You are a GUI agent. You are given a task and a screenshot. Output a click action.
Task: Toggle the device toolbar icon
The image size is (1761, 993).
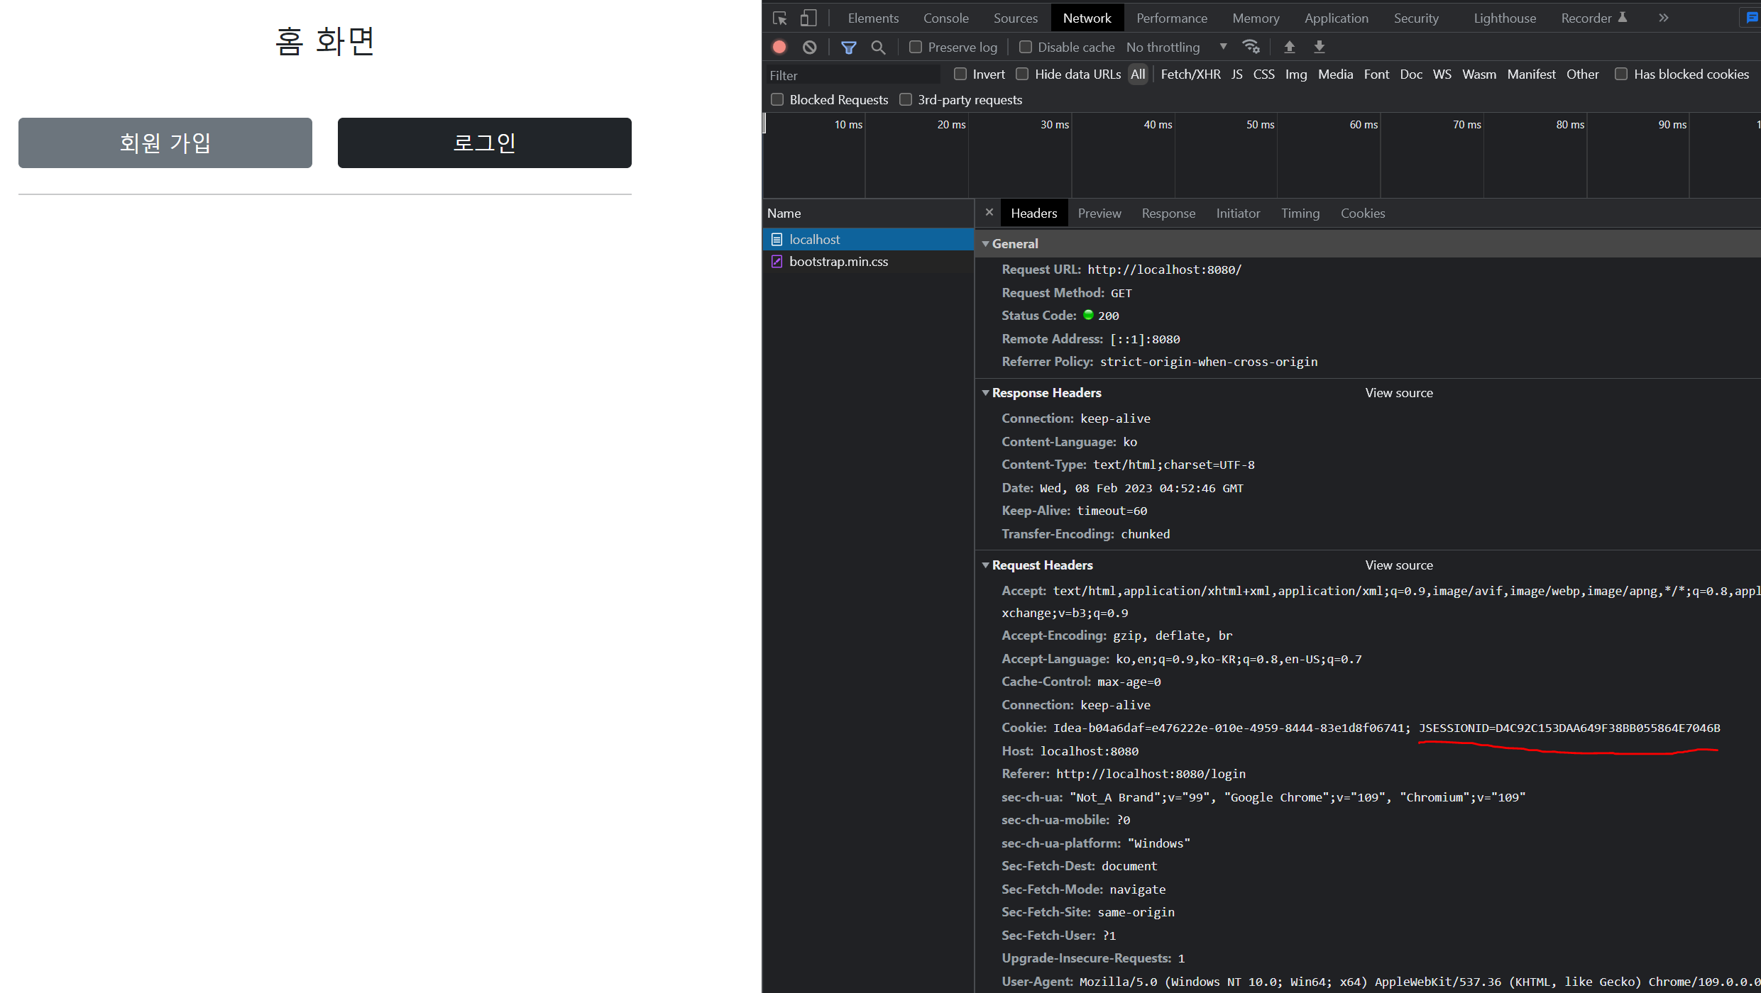pyautogui.click(x=808, y=18)
